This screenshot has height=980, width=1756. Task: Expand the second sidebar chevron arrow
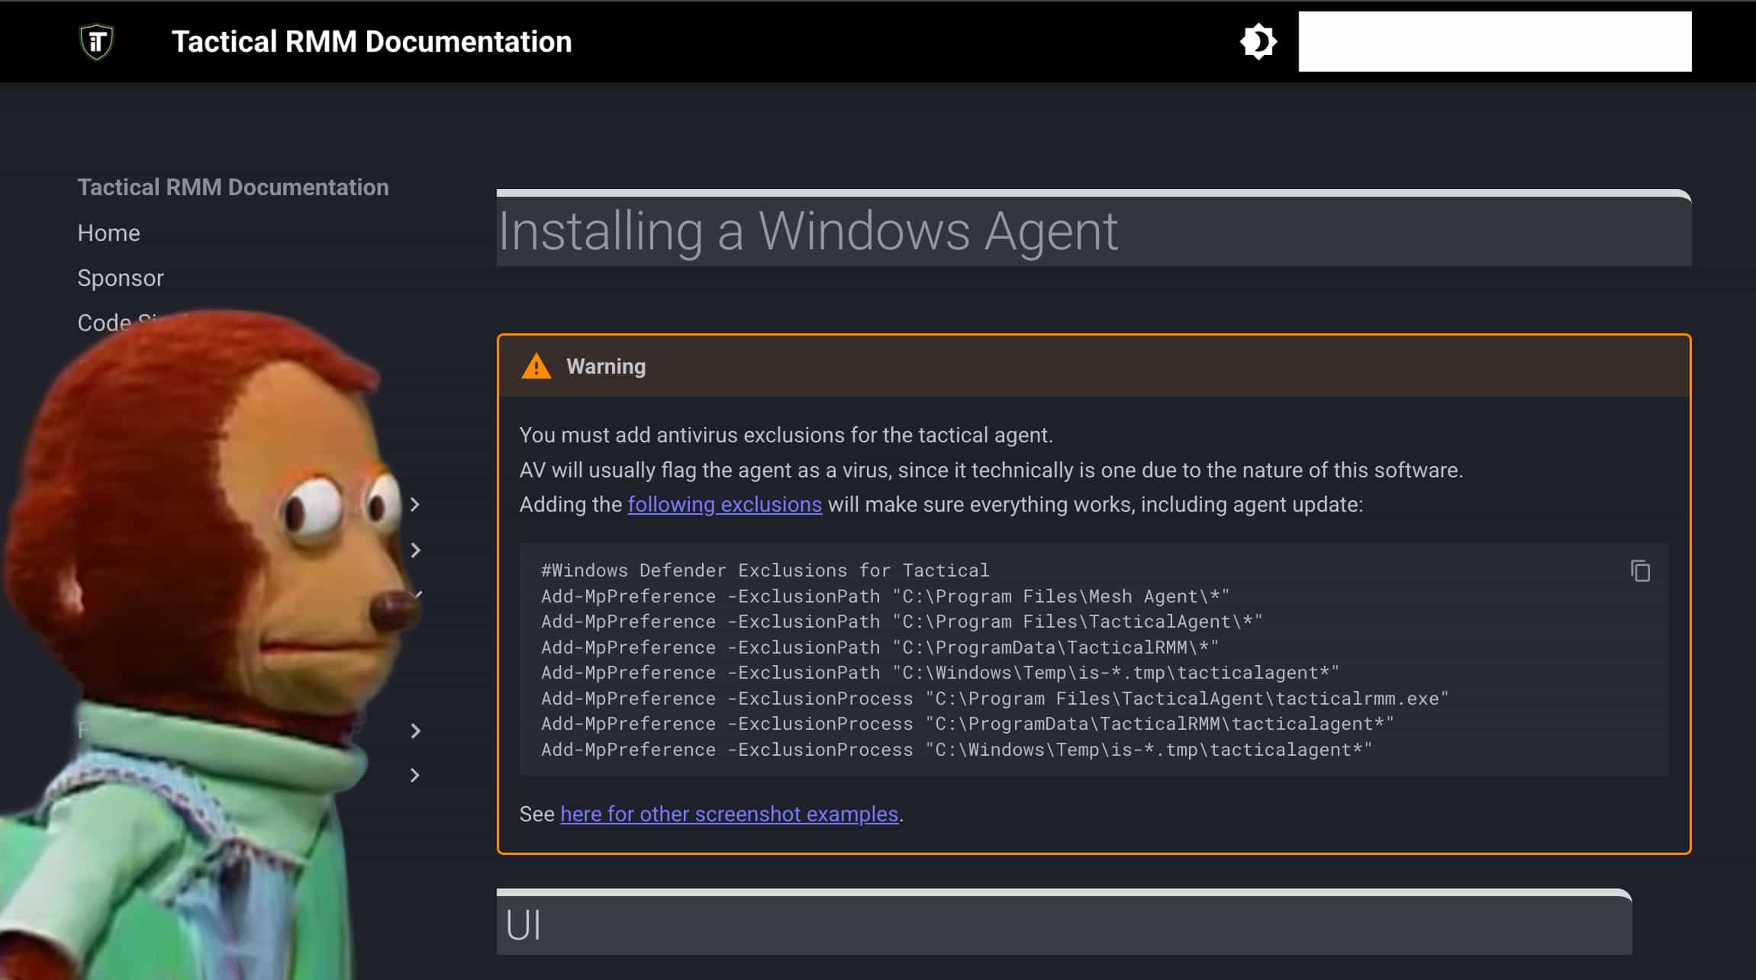click(x=415, y=550)
